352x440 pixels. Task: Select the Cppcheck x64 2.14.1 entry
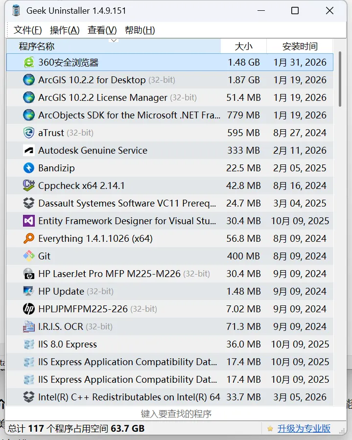coord(81,186)
